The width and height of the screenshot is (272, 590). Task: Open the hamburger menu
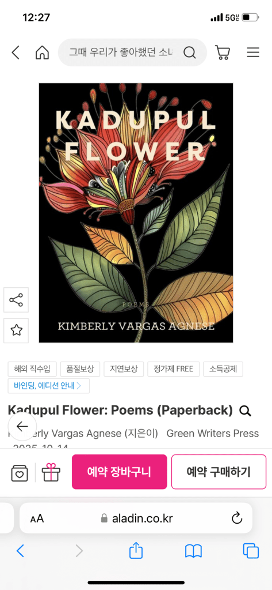[x=253, y=52]
